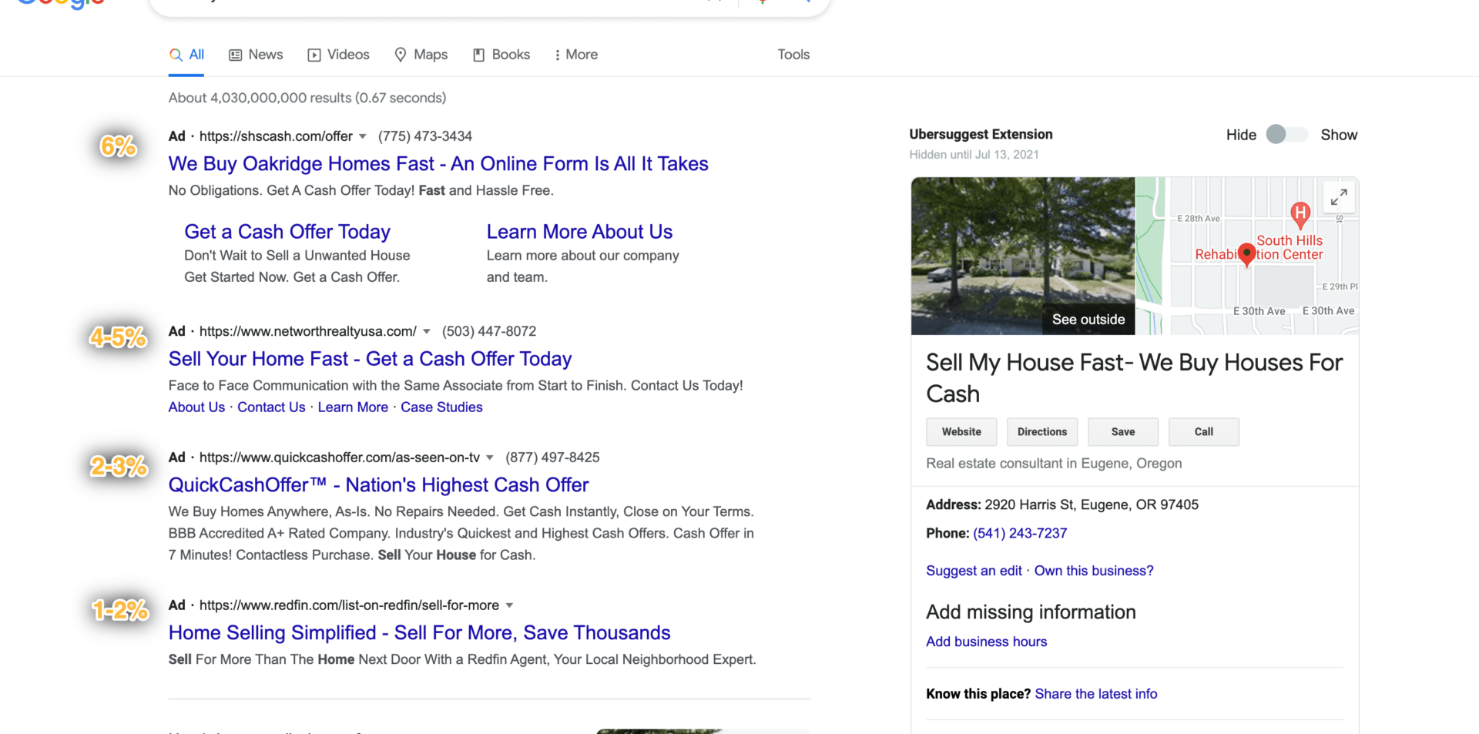Open the quickcashoffer.com ad options arrow
The width and height of the screenshot is (1479, 734).
point(491,457)
